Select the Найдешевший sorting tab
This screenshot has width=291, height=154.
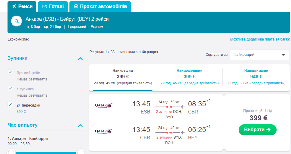click(x=189, y=77)
